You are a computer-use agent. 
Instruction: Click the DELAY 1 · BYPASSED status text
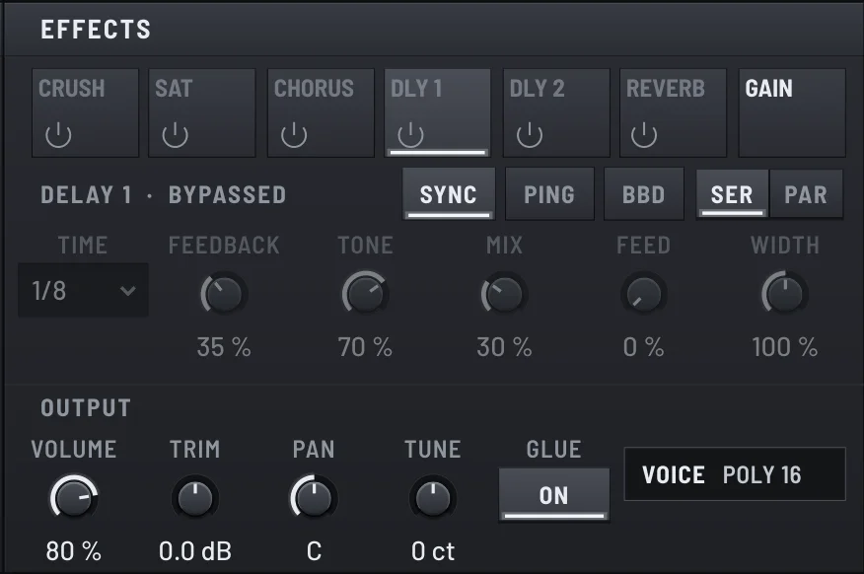click(x=163, y=195)
